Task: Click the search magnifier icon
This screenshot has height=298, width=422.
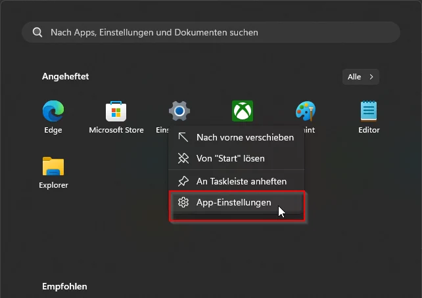Action: tap(37, 32)
